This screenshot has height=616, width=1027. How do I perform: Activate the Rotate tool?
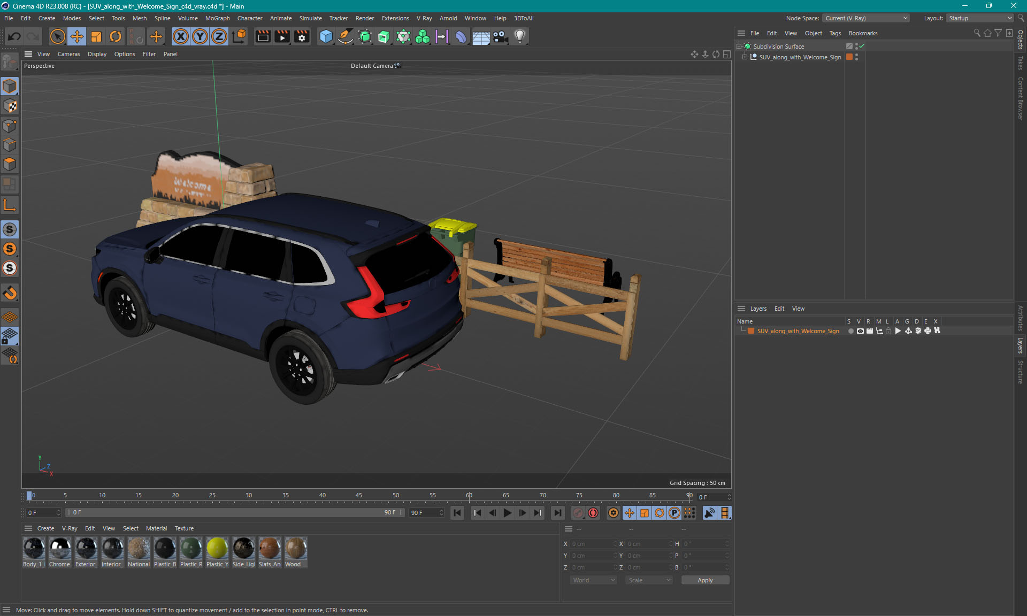(x=116, y=36)
